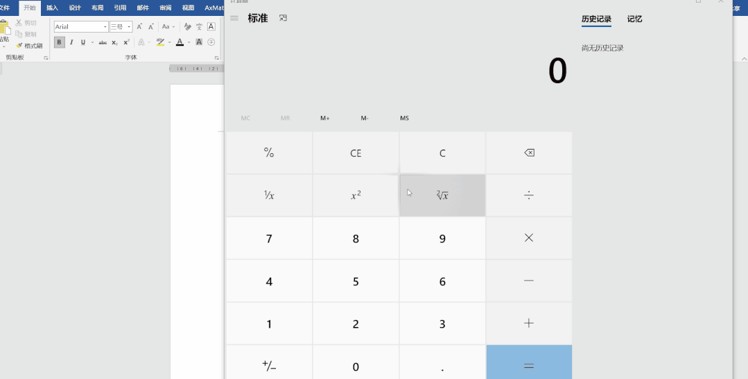The image size is (748, 379).
Task: Click the equals key in the calculator
Action: pyautogui.click(x=529, y=362)
